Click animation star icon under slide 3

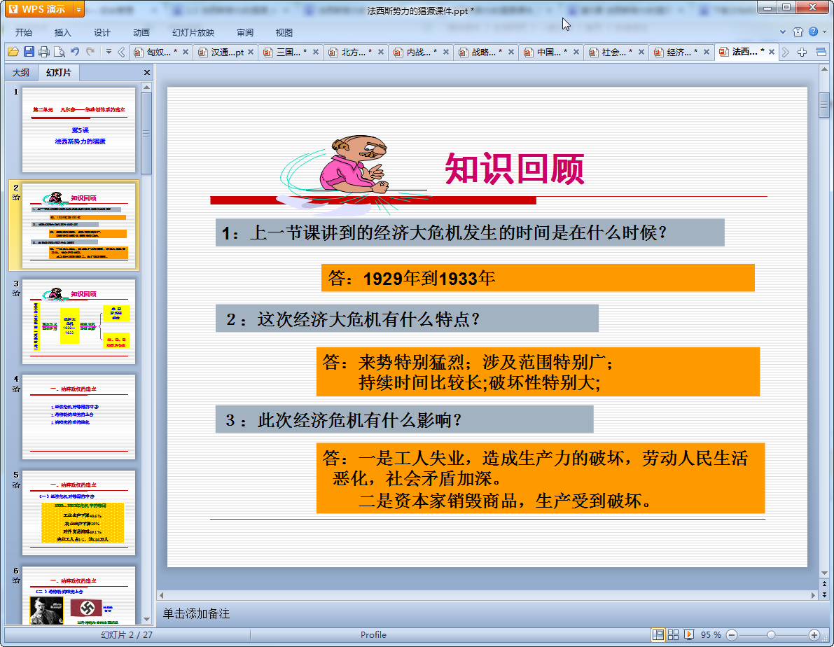click(16, 293)
